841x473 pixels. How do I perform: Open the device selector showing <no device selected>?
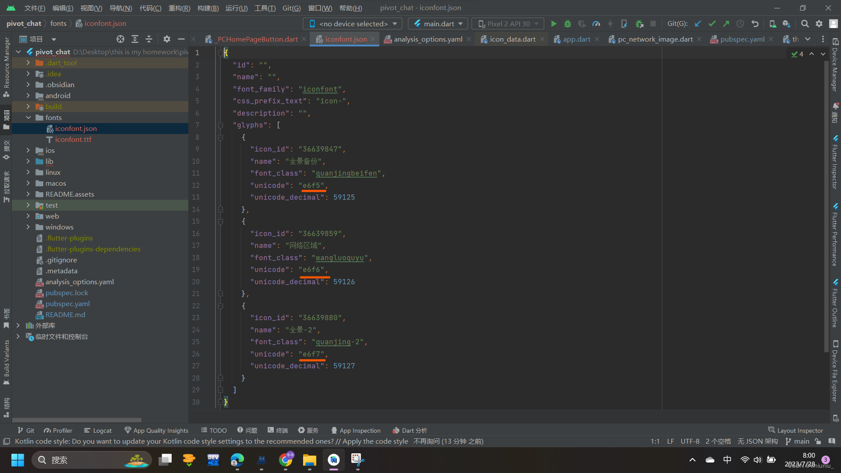coord(352,23)
